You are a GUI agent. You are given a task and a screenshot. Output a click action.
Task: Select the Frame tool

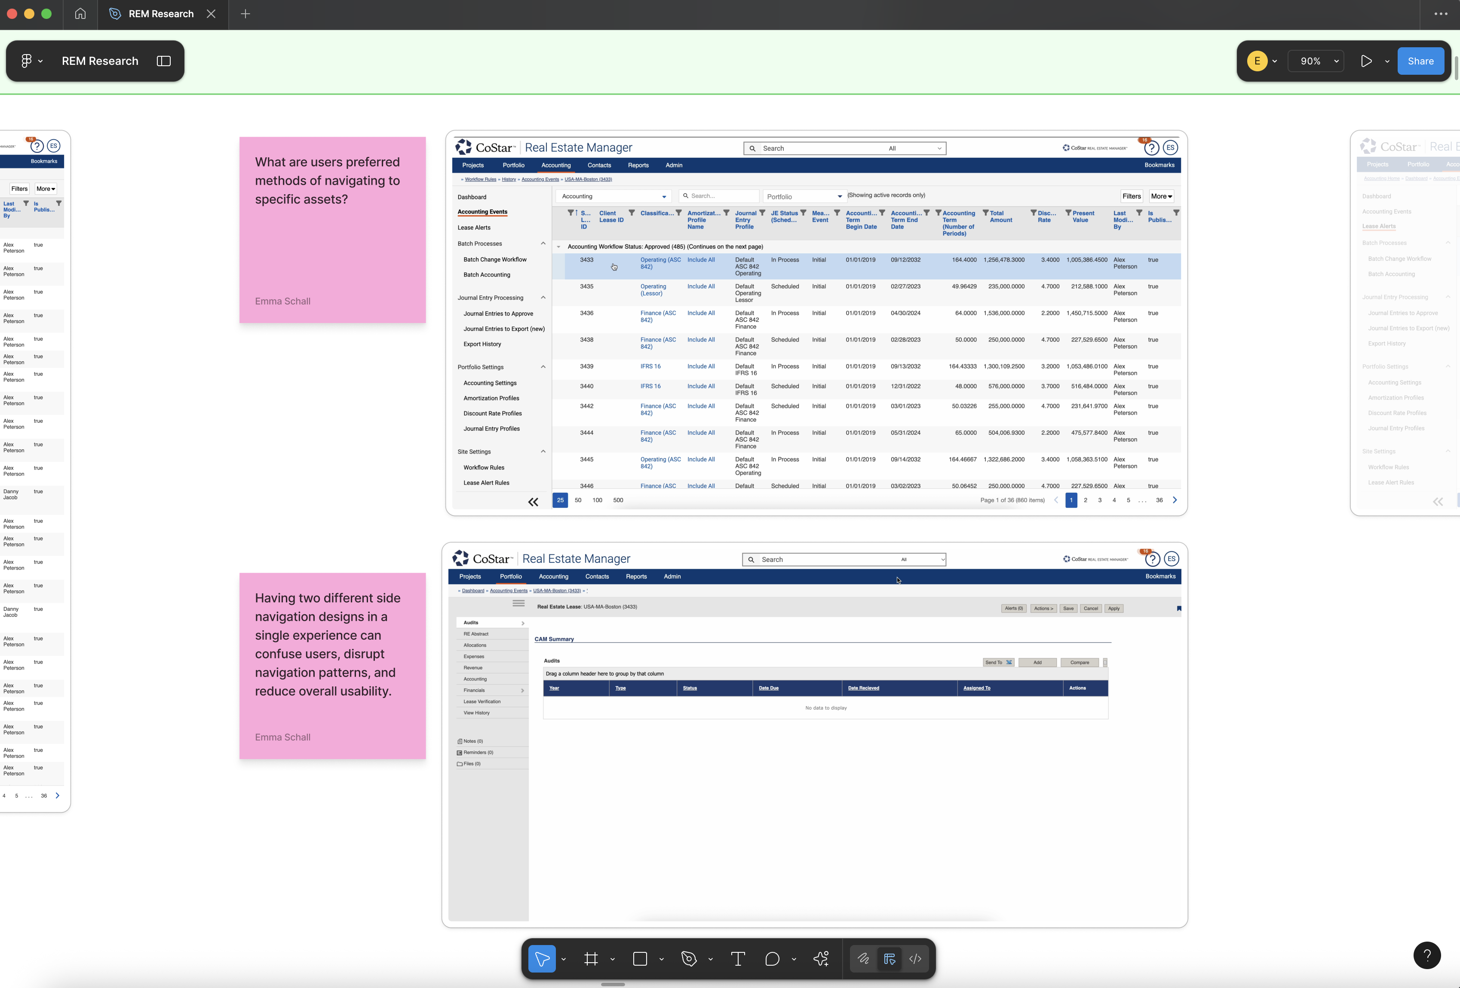point(591,958)
